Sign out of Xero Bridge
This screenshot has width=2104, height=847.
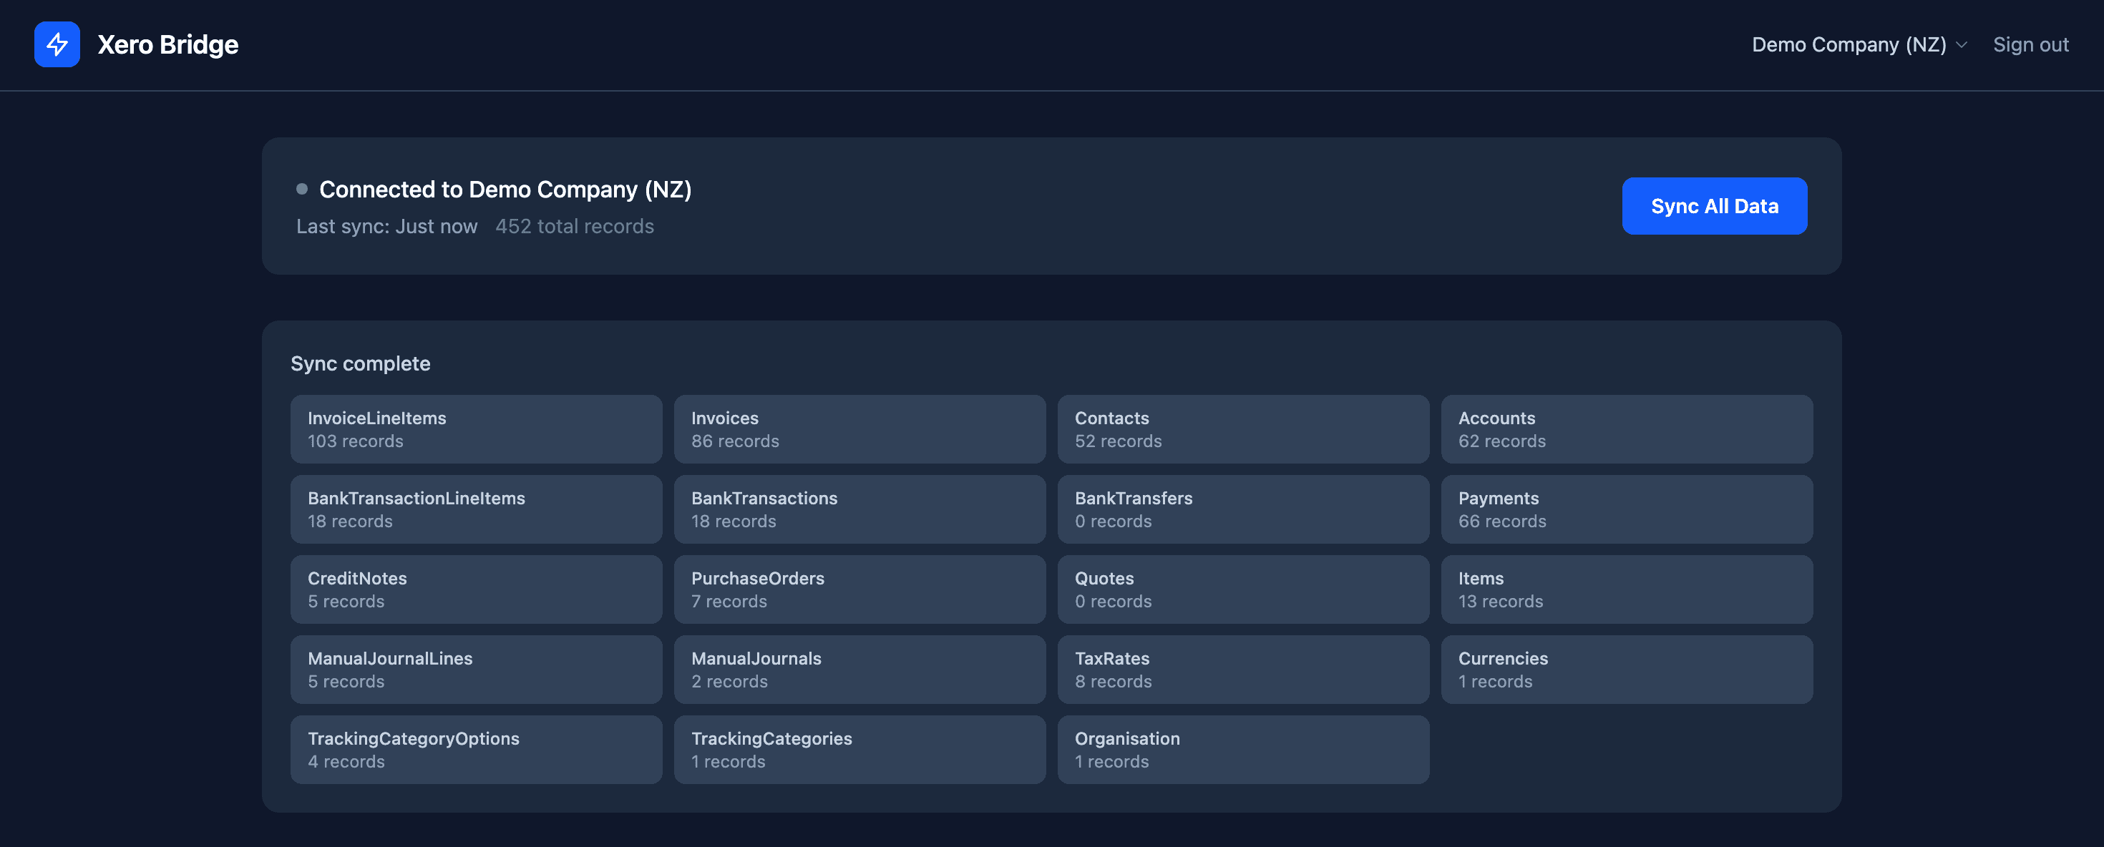[2030, 44]
